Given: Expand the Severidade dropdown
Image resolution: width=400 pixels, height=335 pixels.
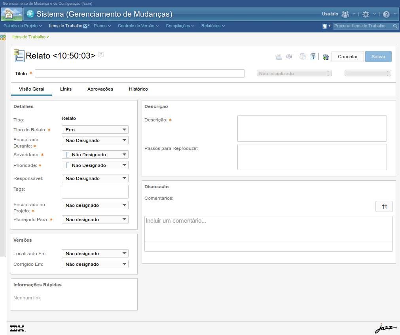Looking at the screenshot, I should 95,155.
